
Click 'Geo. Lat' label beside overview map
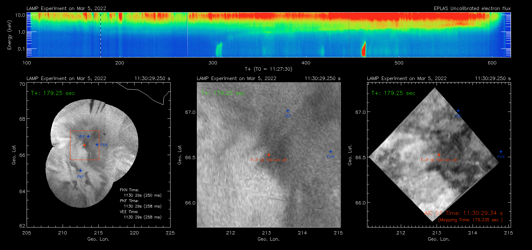pos(14,155)
